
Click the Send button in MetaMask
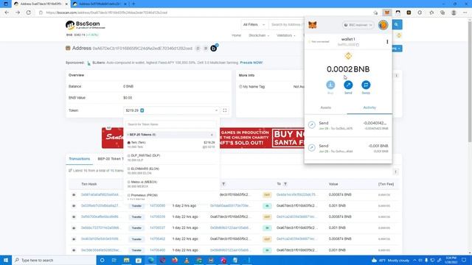348,87
